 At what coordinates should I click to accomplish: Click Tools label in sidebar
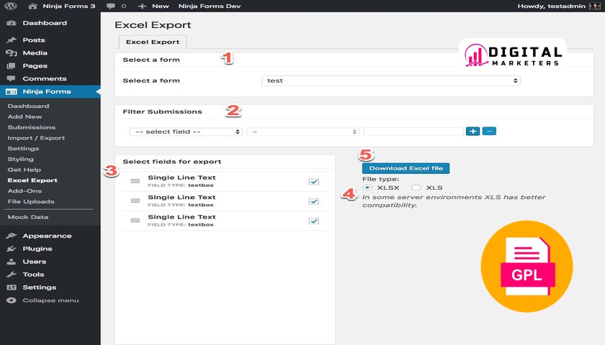(x=33, y=275)
